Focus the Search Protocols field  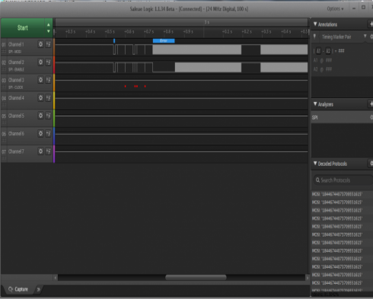pos(343,180)
